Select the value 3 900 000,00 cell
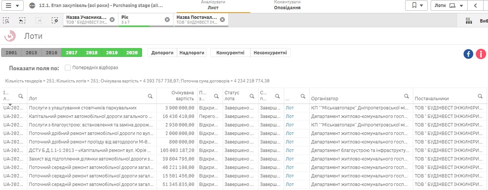The height and width of the screenshot is (190, 488). pos(177,108)
